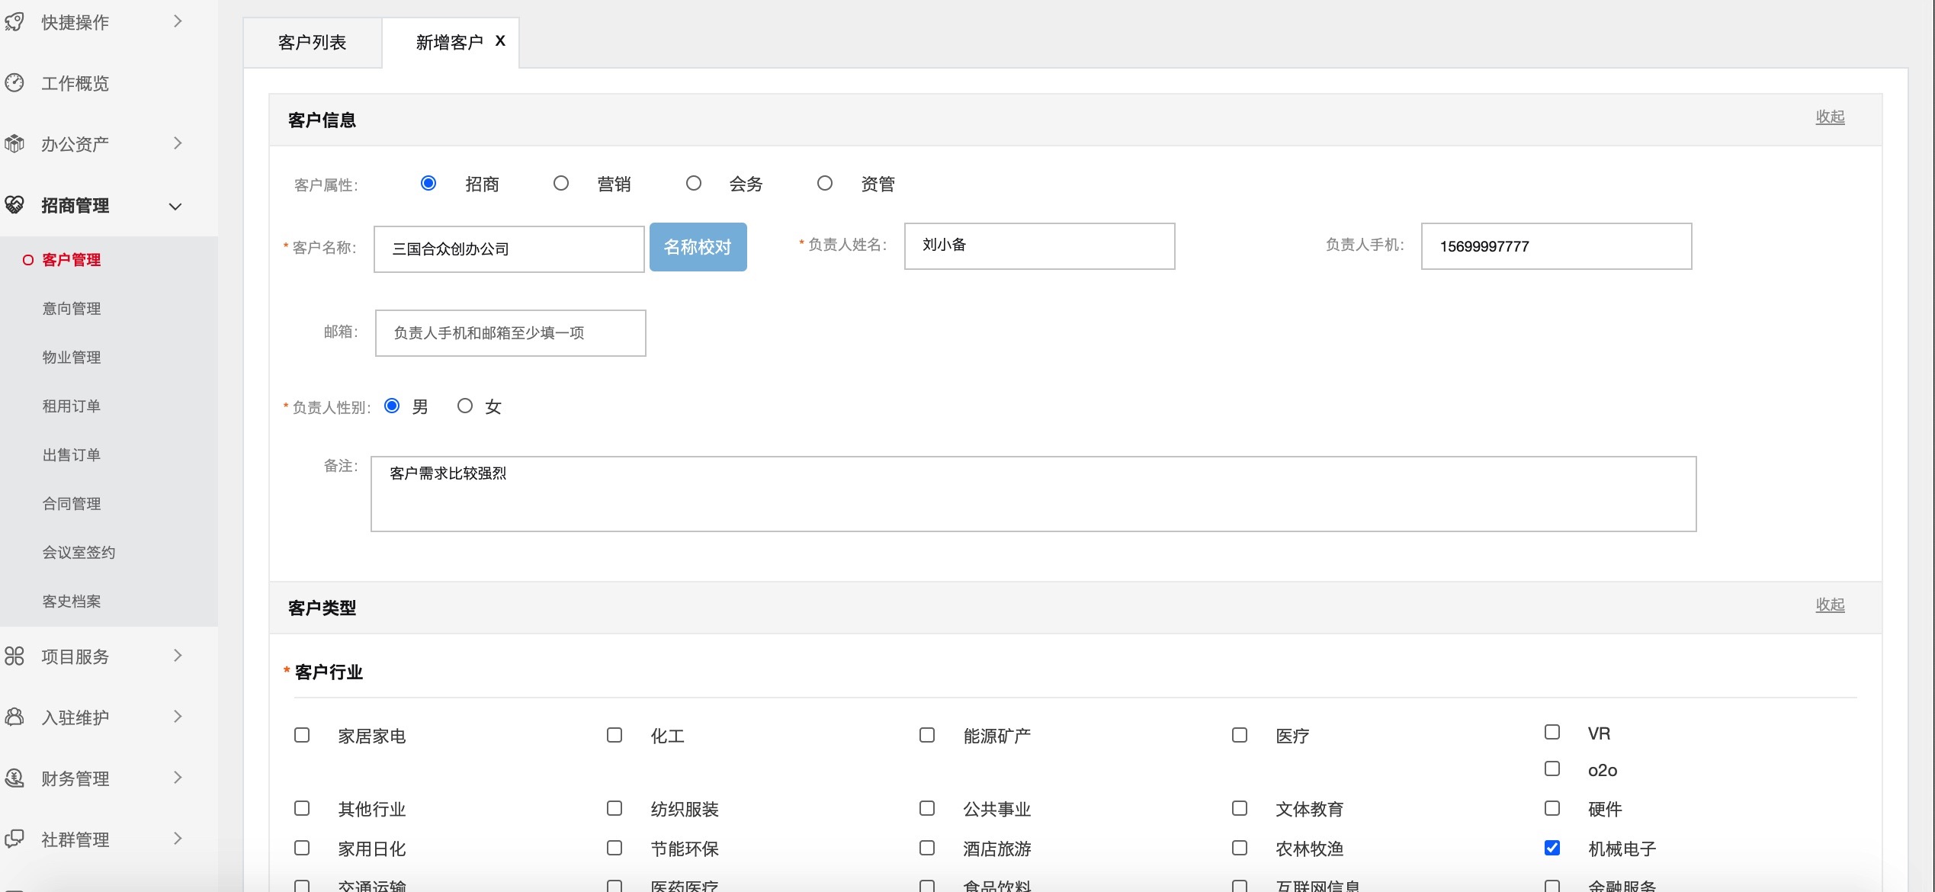Click the grid icon beside 项目服务
Image resolution: width=1935 pixels, height=892 pixels.
(x=14, y=656)
